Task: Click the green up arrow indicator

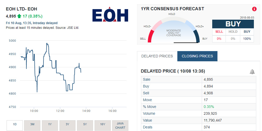Action: tap(19, 16)
